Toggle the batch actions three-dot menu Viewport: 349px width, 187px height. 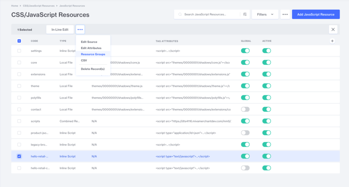pos(80,30)
